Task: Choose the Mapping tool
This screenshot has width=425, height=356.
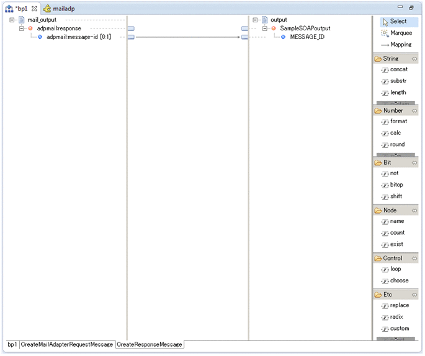Action: pos(400,45)
